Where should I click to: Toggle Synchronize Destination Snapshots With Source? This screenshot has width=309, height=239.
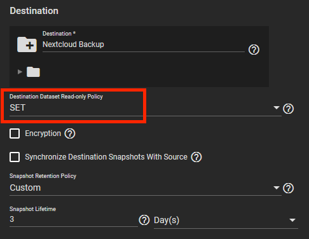[x=15, y=157]
